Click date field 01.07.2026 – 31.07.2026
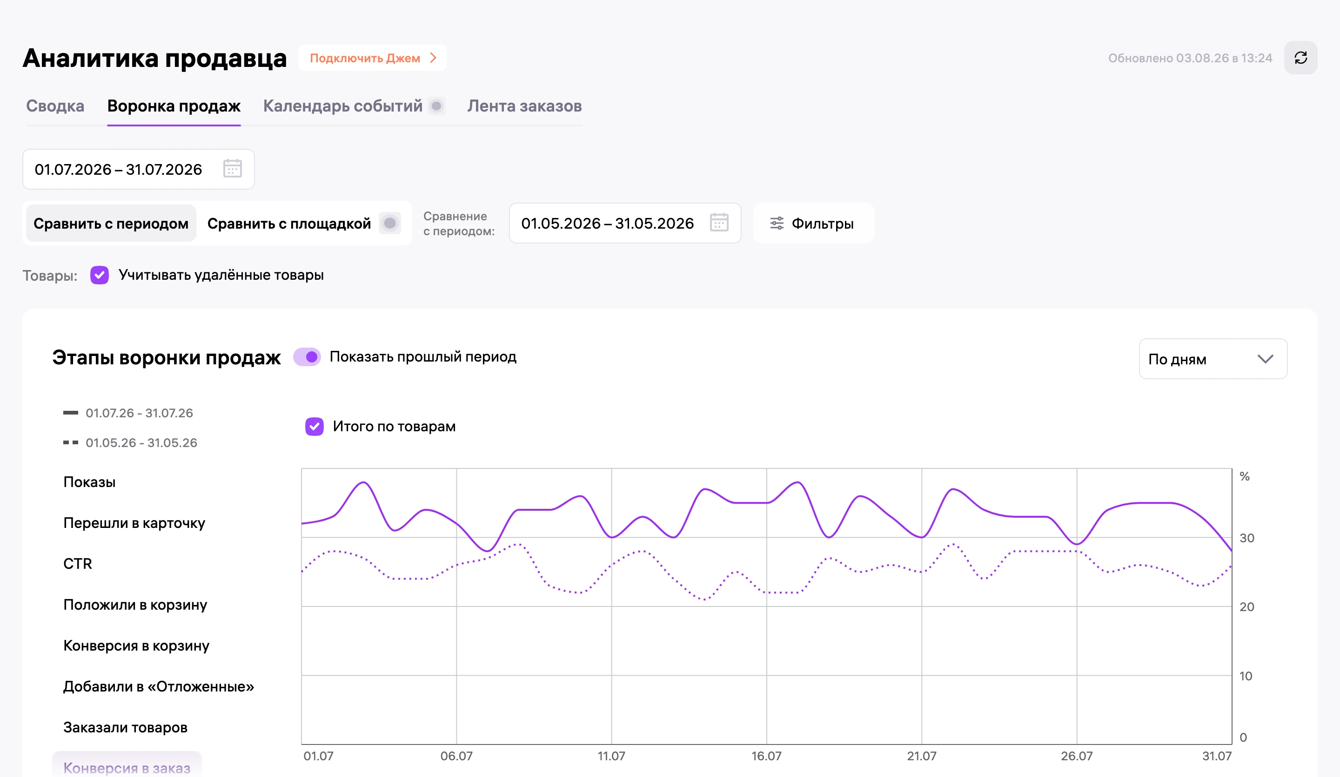The image size is (1340, 777). coord(138,169)
